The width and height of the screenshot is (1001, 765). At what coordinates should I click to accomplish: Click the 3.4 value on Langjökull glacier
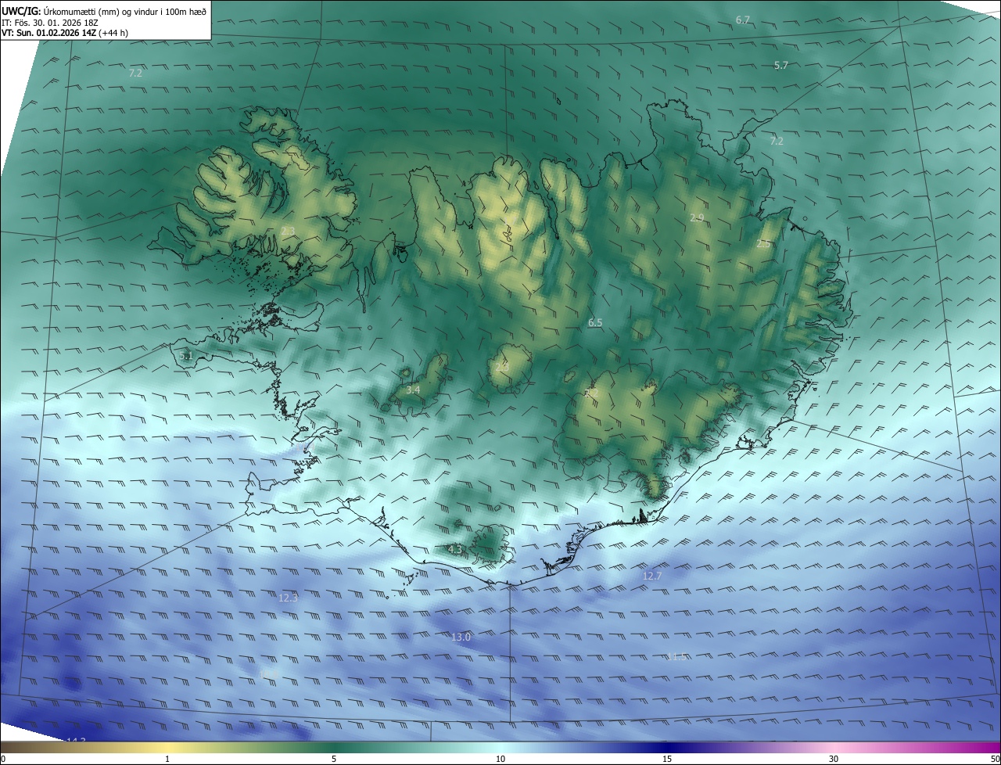(413, 390)
